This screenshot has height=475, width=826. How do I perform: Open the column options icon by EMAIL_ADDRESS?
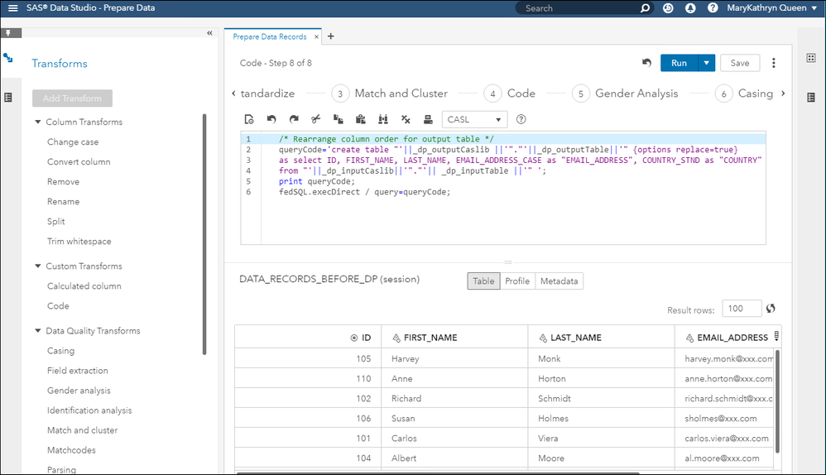776,336
